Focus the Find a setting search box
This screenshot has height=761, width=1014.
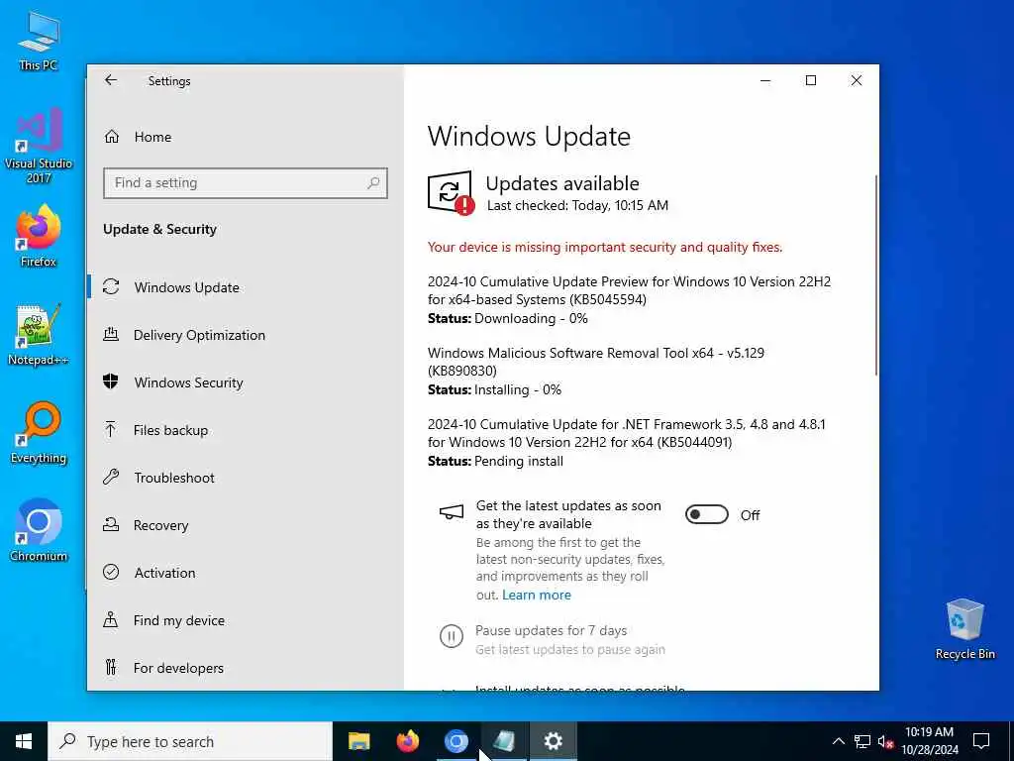pyautogui.click(x=246, y=183)
